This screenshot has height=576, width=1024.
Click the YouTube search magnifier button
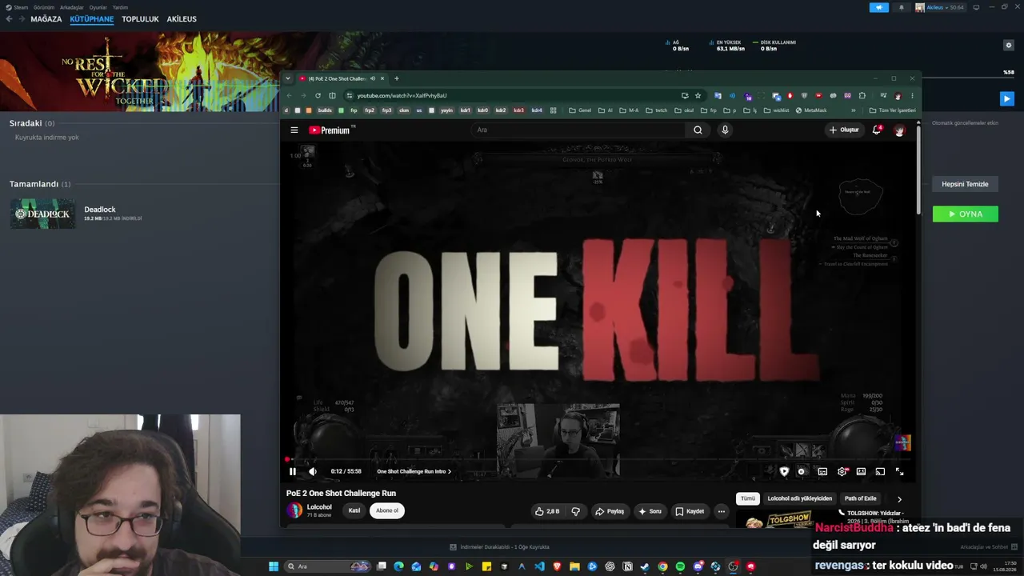(x=698, y=130)
